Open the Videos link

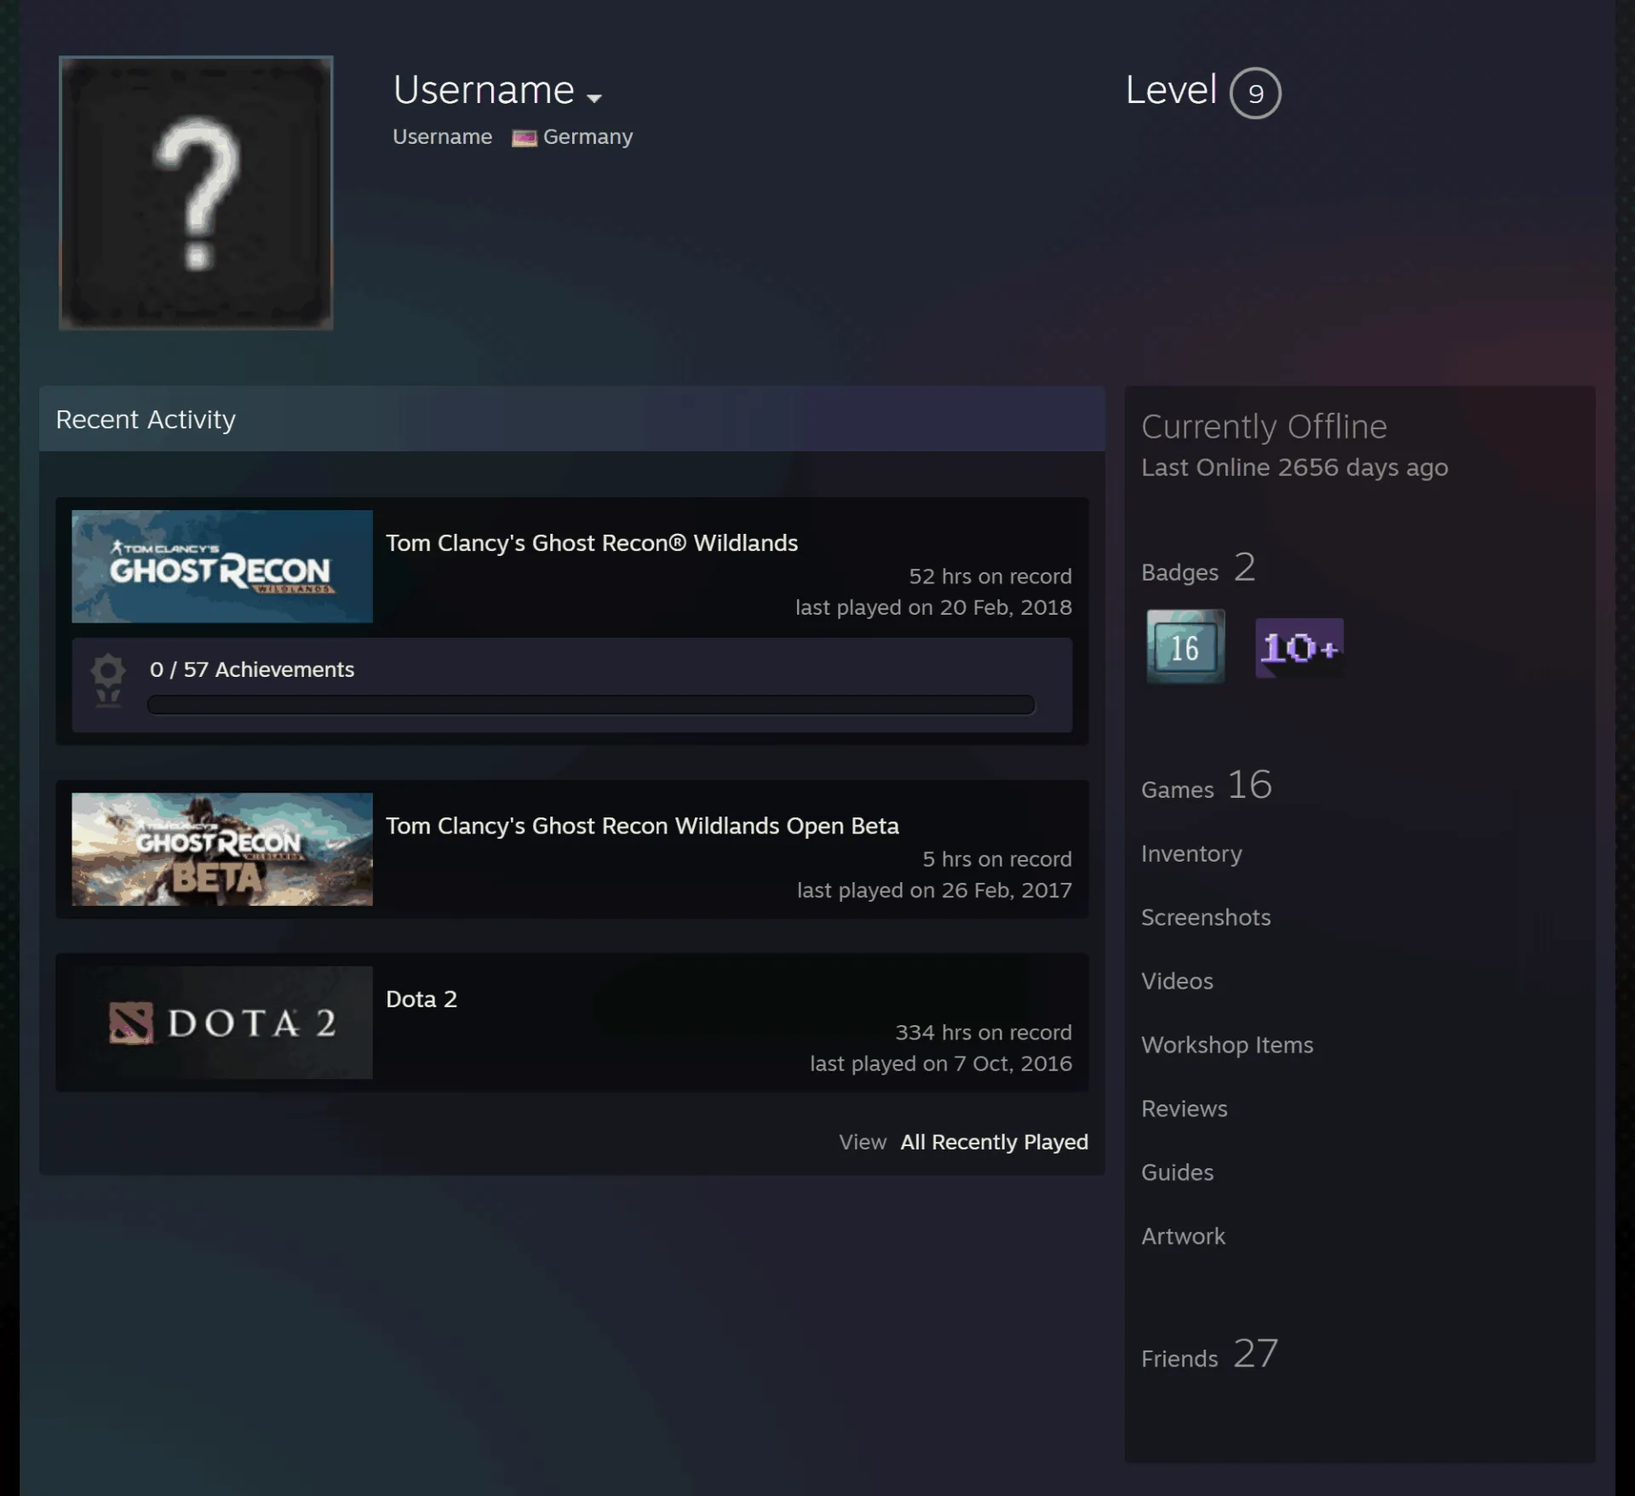click(x=1177, y=981)
